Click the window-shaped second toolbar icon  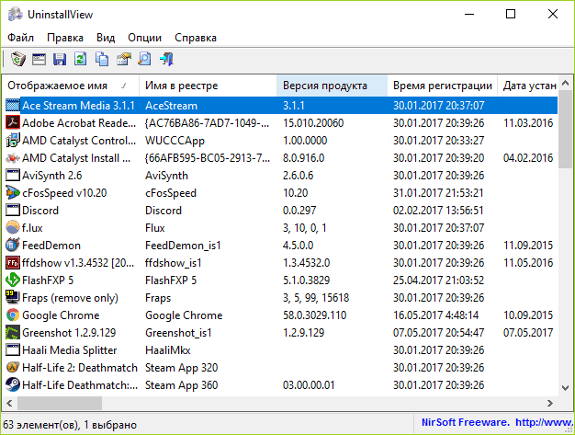pos(39,60)
